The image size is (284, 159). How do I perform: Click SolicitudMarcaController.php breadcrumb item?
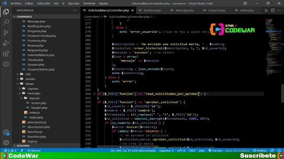pyautogui.click(x=129, y=17)
